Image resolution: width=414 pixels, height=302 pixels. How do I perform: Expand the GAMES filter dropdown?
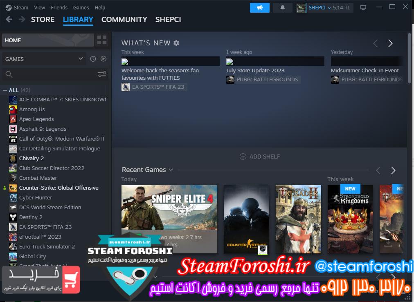(x=44, y=59)
